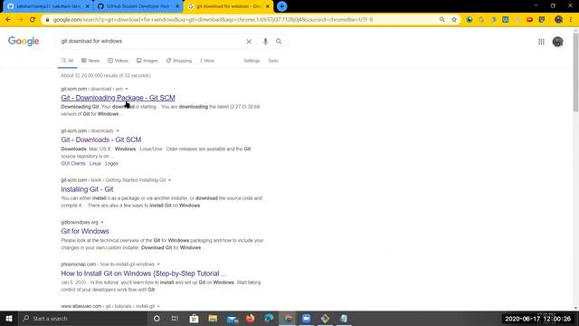Image resolution: width=579 pixels, height=326 pixels.
Task: Open the Google apps grid
Action: point(541,42)
